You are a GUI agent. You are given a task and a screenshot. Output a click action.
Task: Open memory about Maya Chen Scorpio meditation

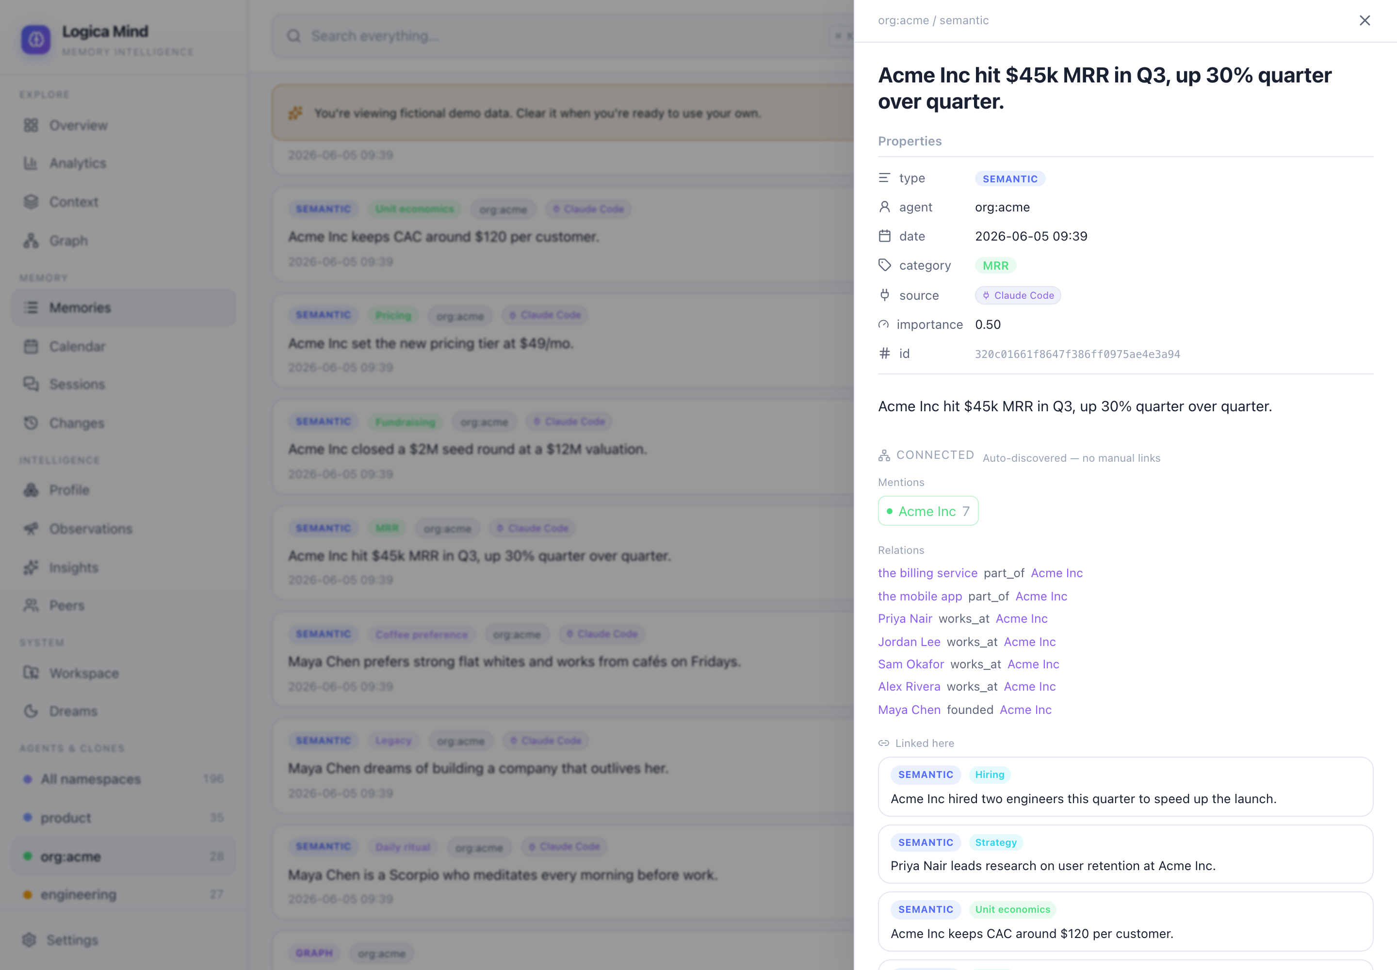tap(562, 872)
